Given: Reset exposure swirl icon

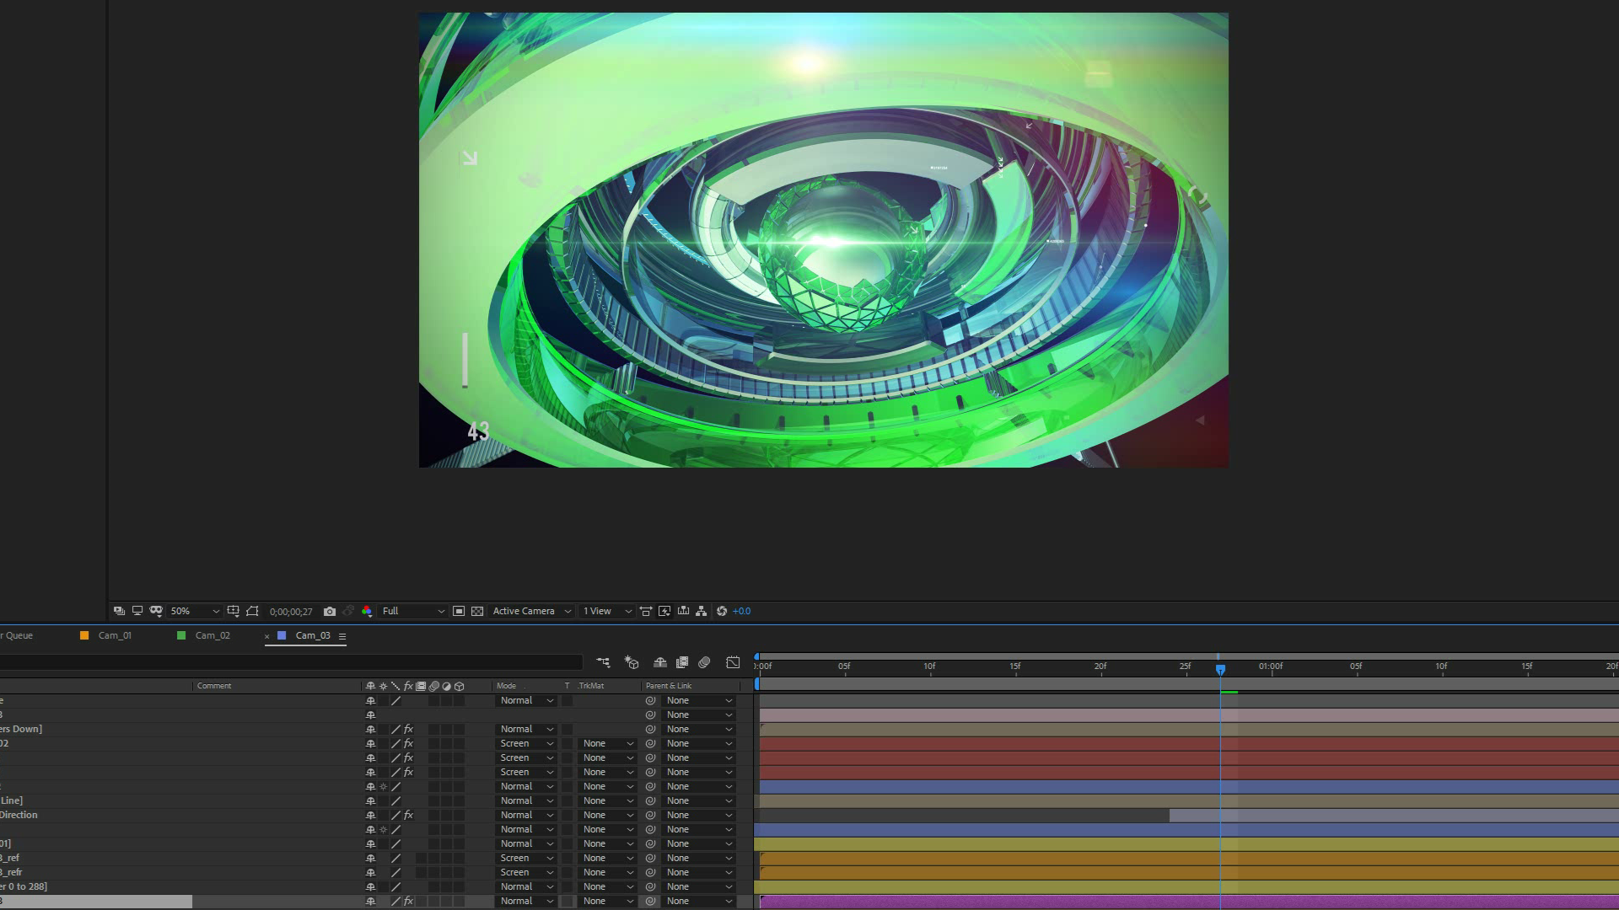Looking at the screenshot, I should click(722, 612).
